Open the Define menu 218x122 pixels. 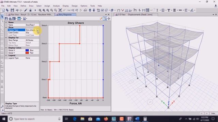click(x=23, y=6)
